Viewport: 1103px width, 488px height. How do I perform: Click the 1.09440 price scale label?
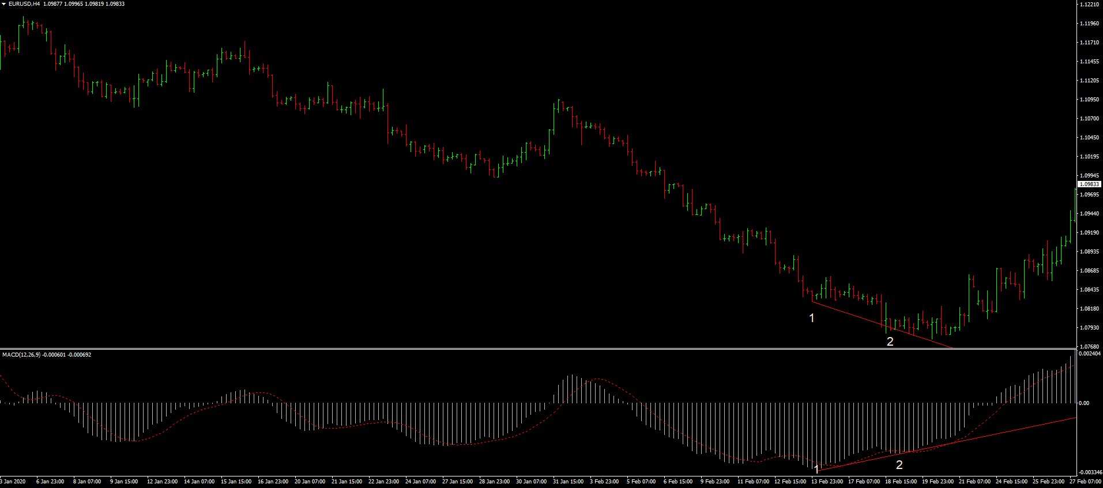(x=1089, y=213)
